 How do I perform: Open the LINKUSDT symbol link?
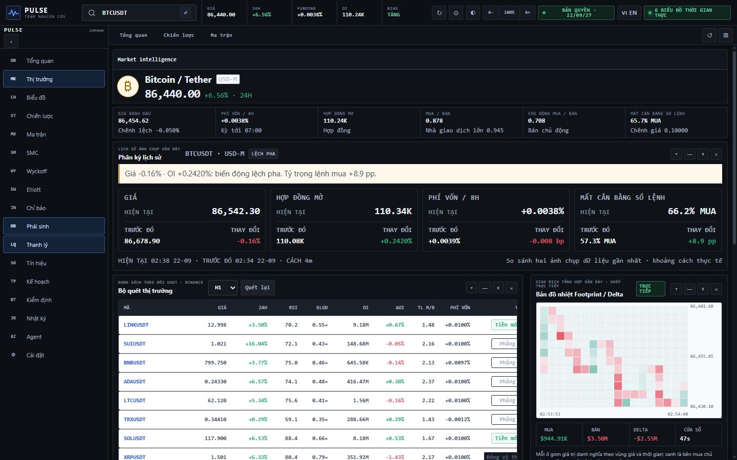tap(136, 325)
